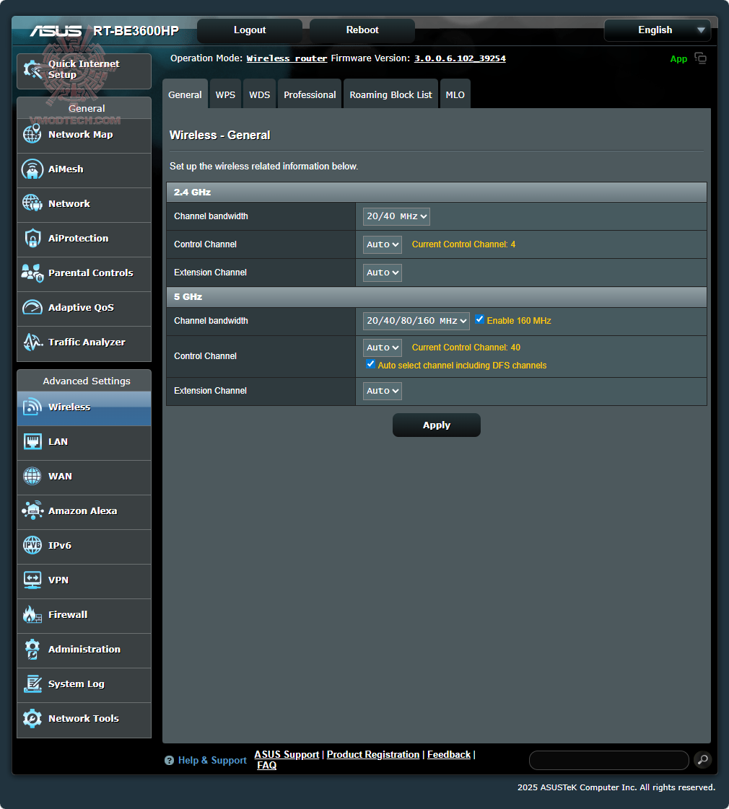Screen dimensions: 729x809
Task: Open 2.4 GHz Extension Channel dropdown
Action: 383,273
